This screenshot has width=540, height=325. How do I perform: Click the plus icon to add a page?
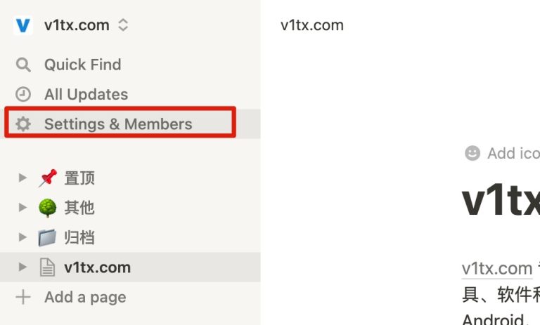[x=23, y=297]
